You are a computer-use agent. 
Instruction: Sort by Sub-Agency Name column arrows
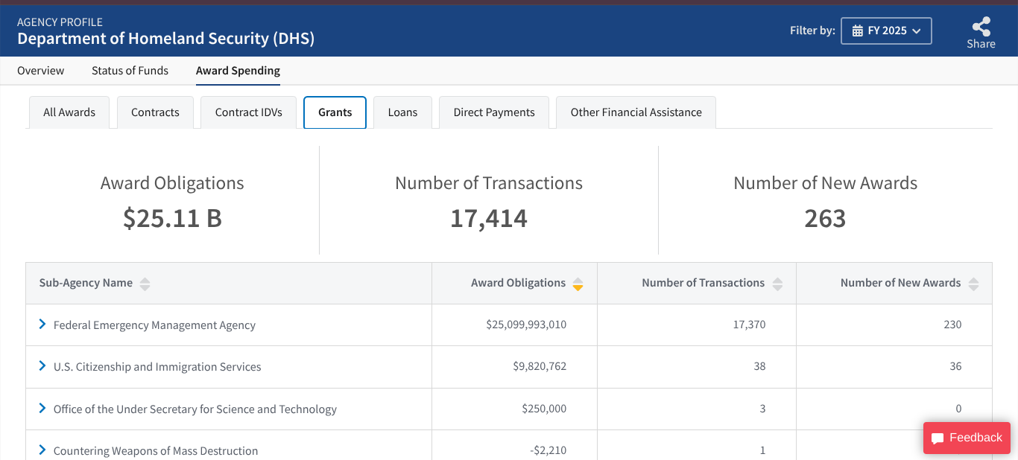(x=145, y=284)
